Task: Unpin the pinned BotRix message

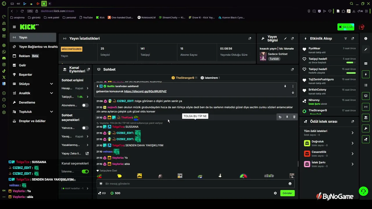Action: (285, 86)
